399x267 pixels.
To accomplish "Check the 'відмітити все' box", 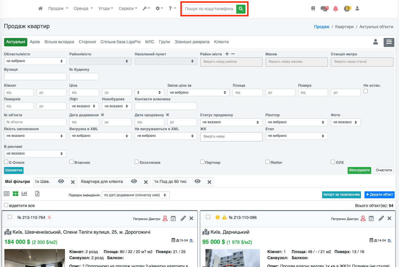I will (x=6, y=205).
